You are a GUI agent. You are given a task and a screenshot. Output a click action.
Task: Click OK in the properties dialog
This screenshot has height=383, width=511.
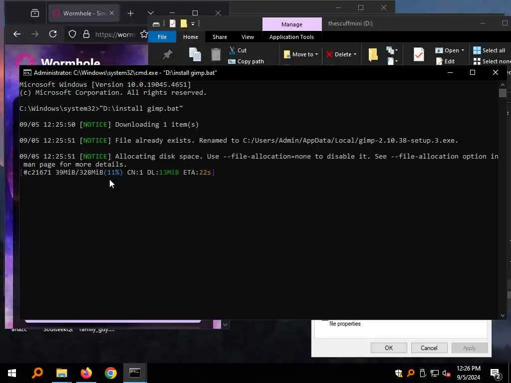(388, 348)
